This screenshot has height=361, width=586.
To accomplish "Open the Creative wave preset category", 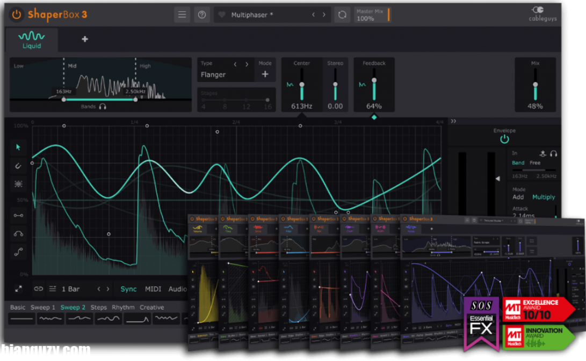I will [151, 307].
